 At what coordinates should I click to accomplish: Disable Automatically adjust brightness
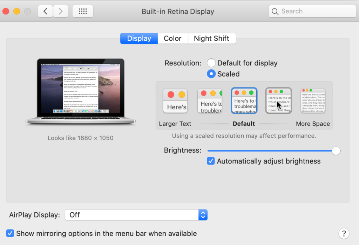[211, 161]
